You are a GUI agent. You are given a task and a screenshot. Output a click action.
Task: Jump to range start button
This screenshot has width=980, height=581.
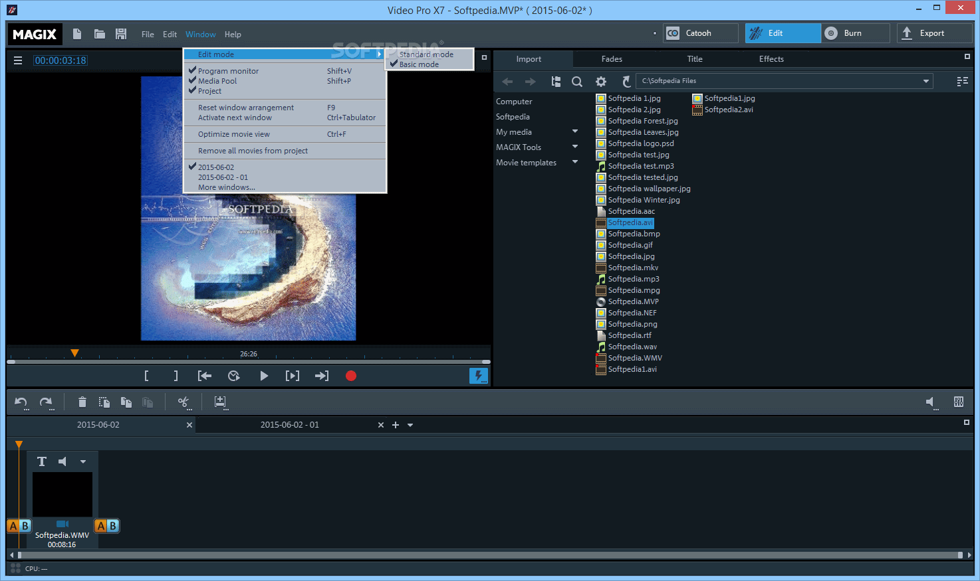click(205, 376)
